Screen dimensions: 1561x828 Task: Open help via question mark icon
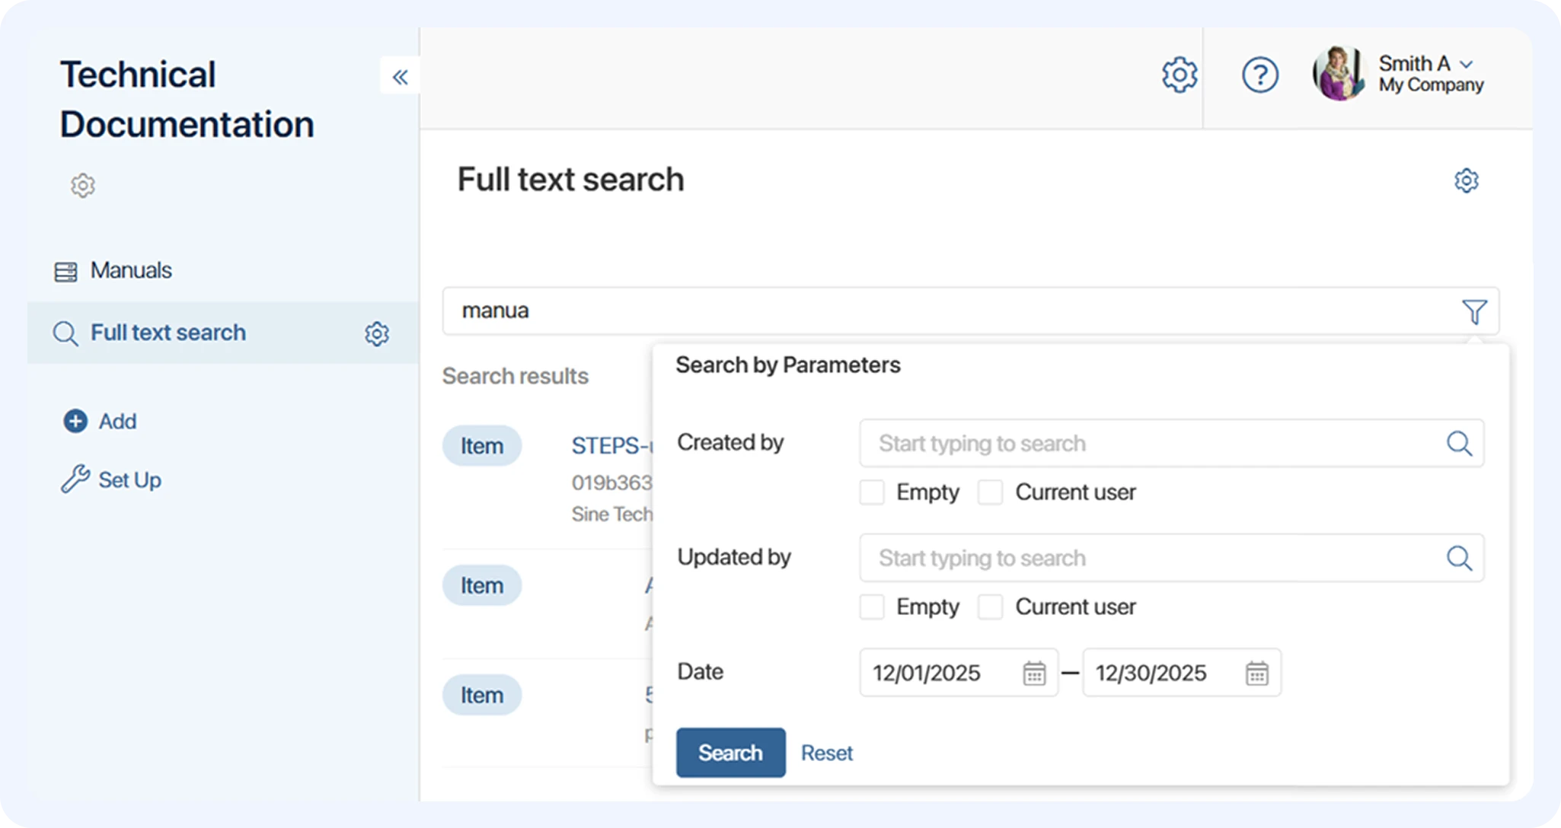(x=1260, y=75)
